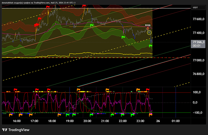Viewport: 208px width, 135px height.
Task: Click the 77 400,0 price scale label
Action: [198, 33]
